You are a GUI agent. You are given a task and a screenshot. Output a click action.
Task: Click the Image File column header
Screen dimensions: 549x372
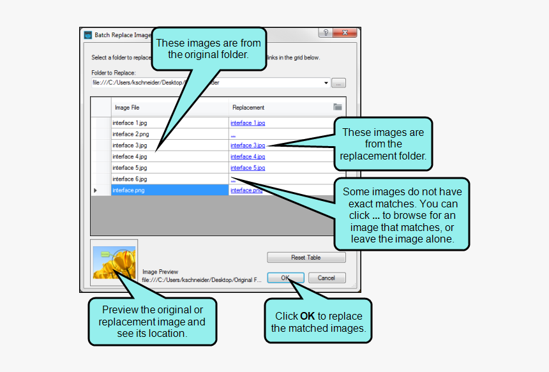[170, 107]
